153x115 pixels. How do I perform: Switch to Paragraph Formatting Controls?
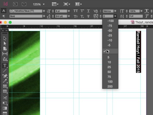tap(4, 16)
